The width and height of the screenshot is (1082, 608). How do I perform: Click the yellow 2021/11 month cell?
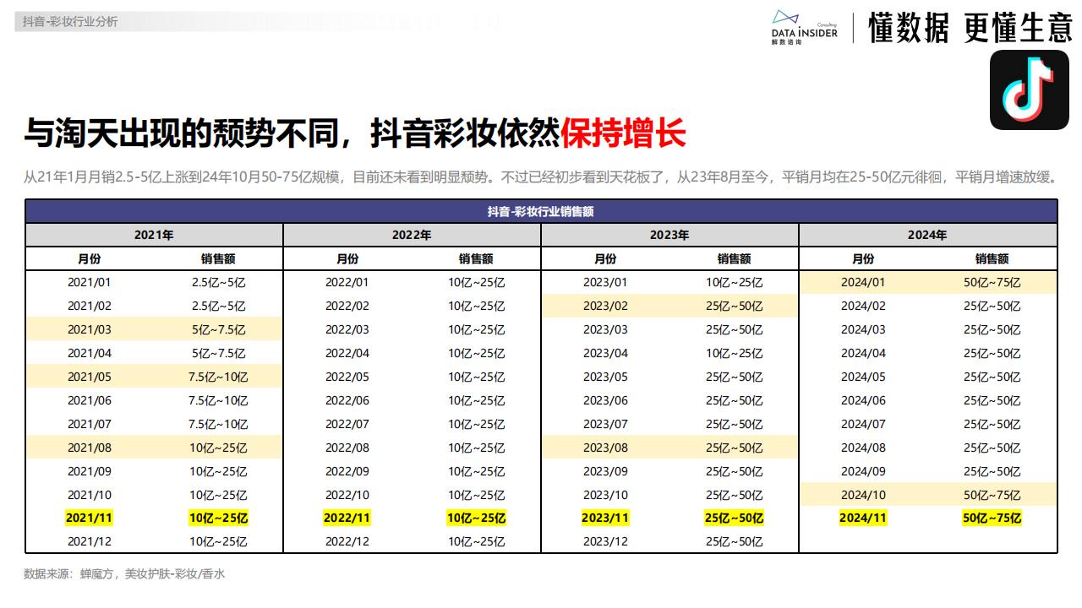90,518
